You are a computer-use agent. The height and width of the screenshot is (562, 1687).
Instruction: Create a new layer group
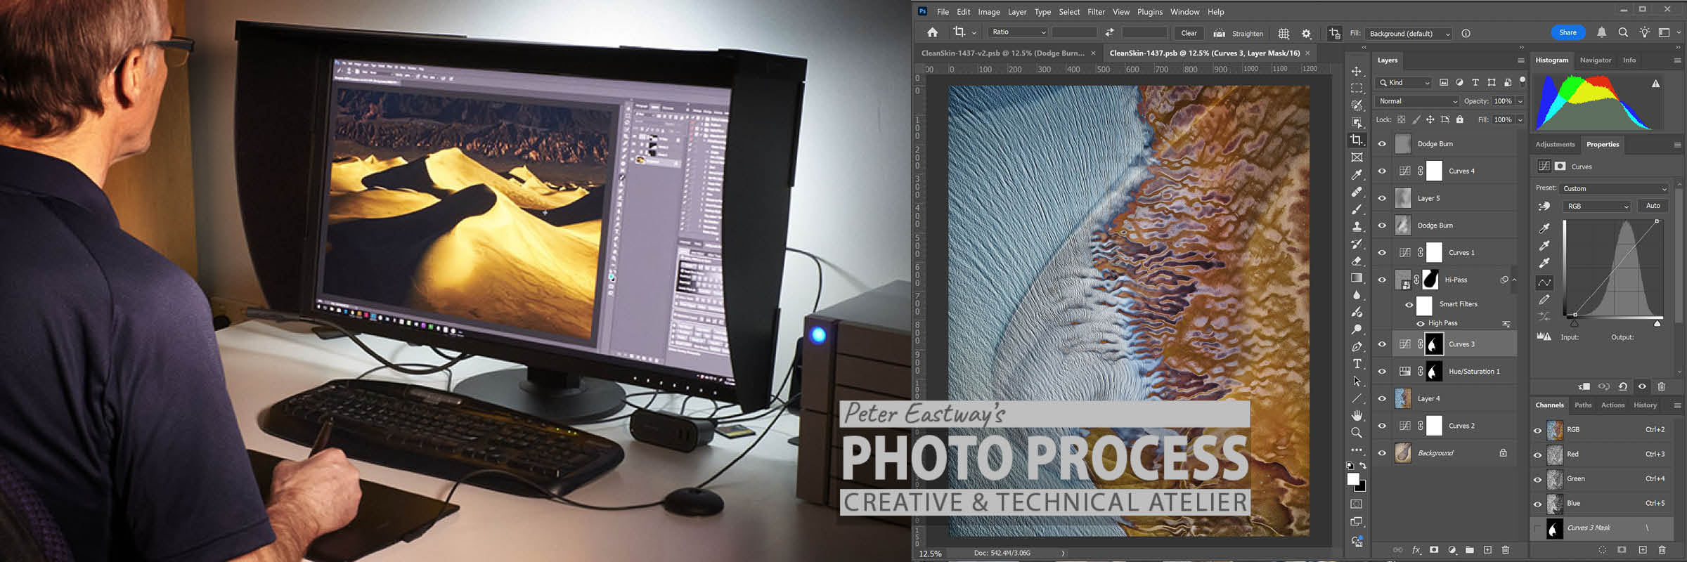1470,550
